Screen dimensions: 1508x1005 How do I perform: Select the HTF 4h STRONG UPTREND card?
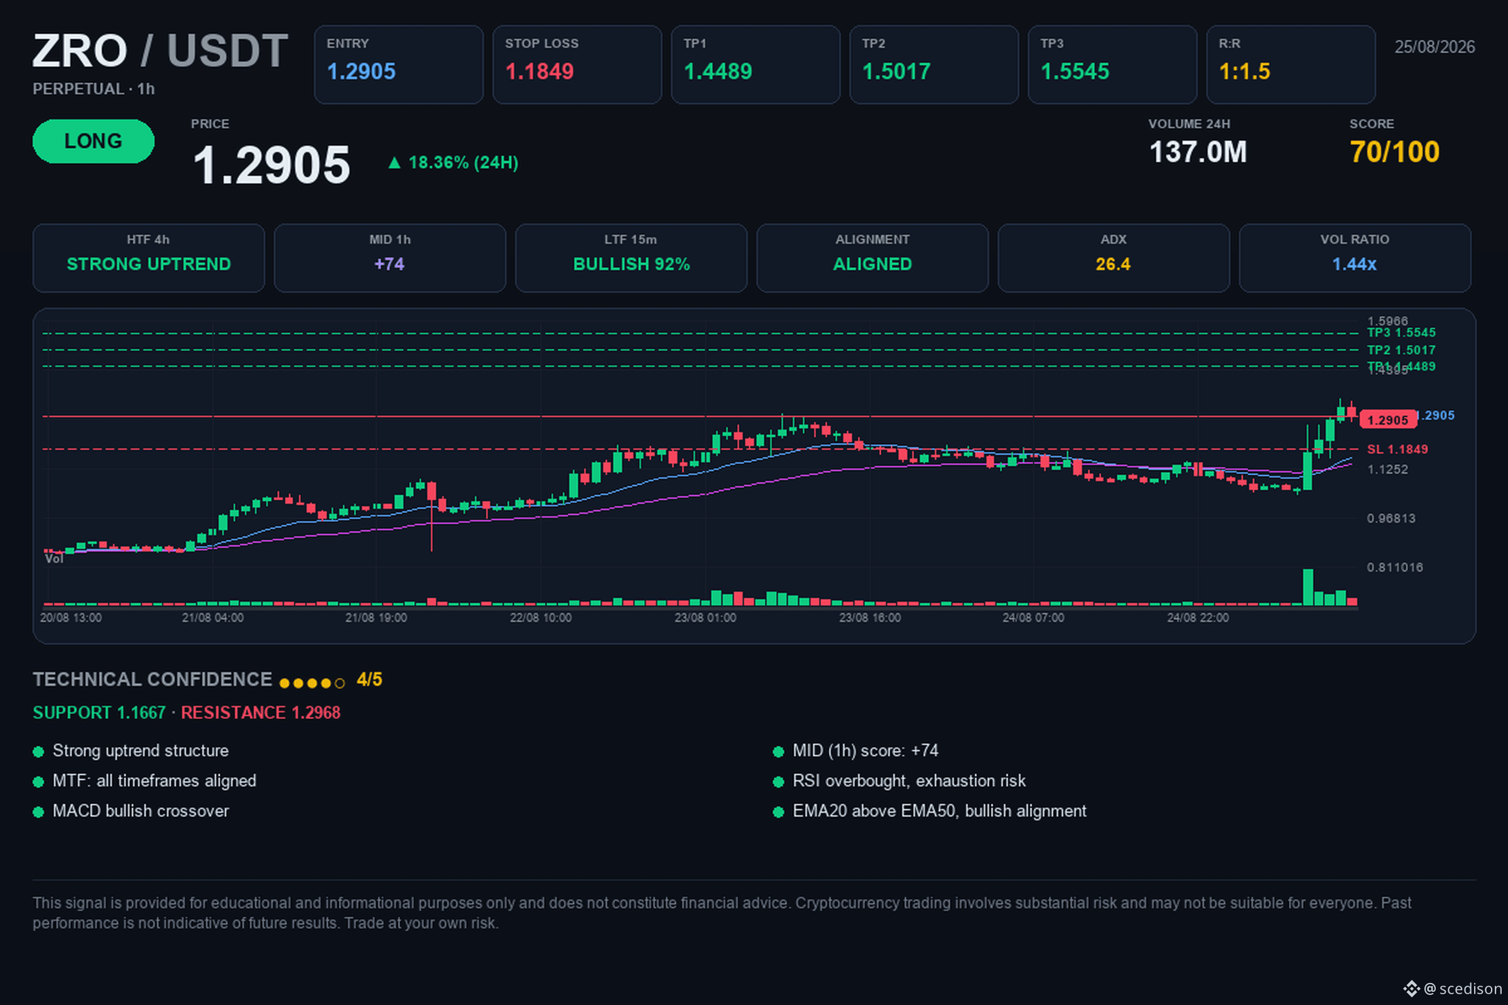coord(149,258)
